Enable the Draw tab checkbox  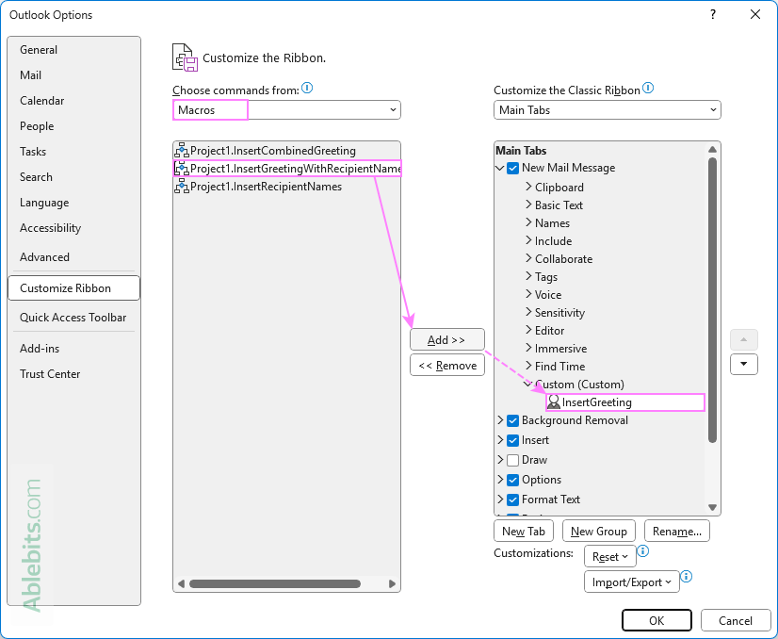[x=513, y=460]
